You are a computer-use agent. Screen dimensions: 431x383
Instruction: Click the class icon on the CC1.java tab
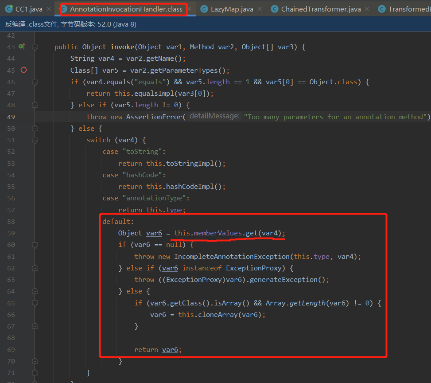point(9,9)
